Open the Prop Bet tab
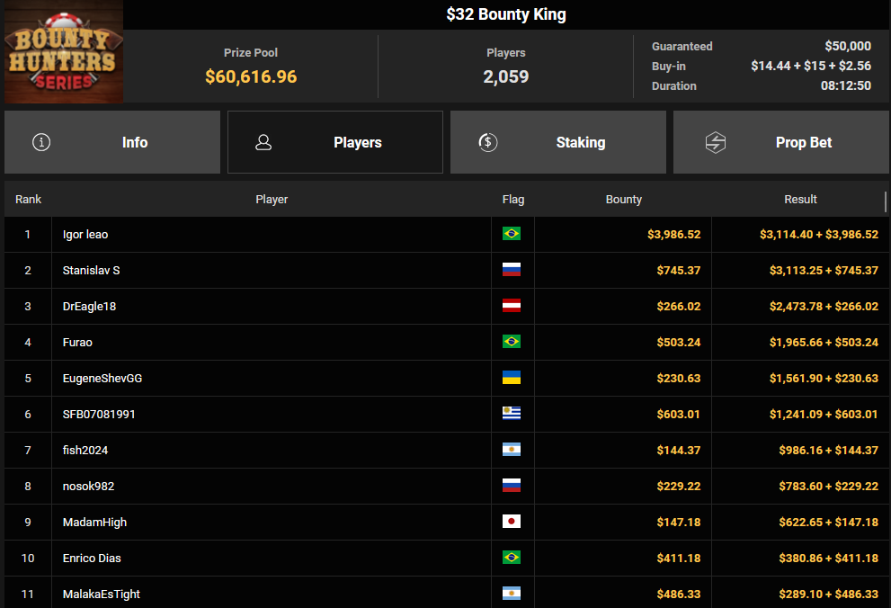891x608 pixels. click(780, 142)
